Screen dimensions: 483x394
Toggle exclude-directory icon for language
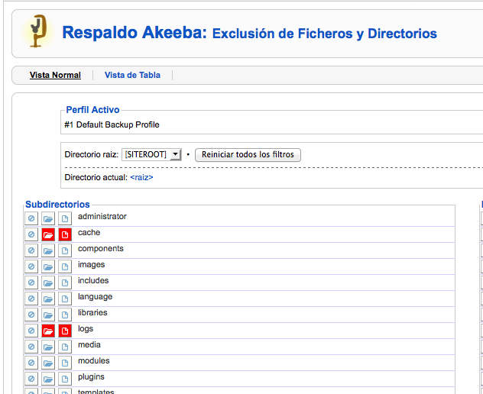31,299
